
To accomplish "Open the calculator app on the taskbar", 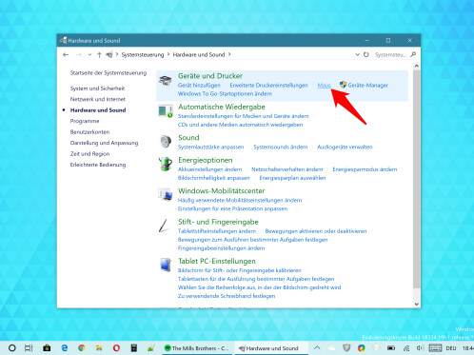I will (134, 348).
